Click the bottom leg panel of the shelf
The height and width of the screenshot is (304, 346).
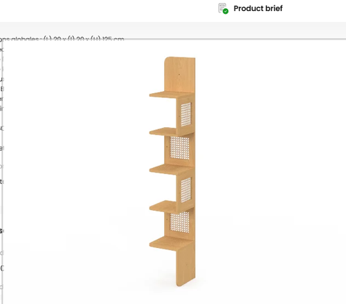(185, 266)
